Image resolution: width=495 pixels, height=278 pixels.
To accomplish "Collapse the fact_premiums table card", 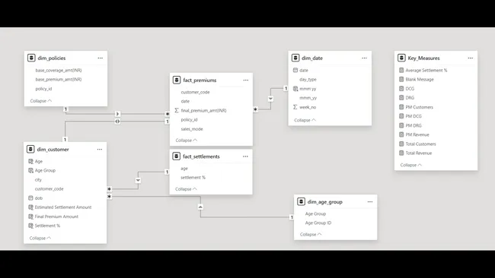I will (x=187, y=140).
